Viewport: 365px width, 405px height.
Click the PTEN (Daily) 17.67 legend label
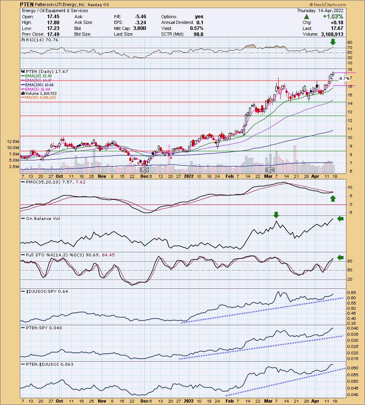click(47, 71)
